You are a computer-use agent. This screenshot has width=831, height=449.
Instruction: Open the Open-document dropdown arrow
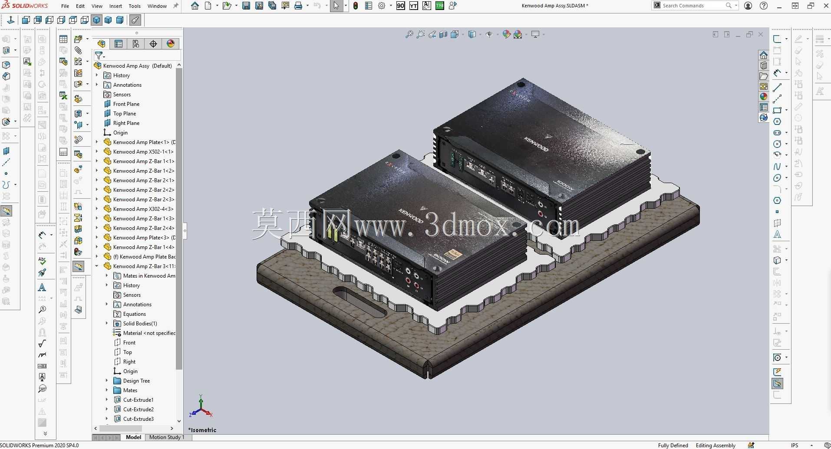(x=236, y=6)
